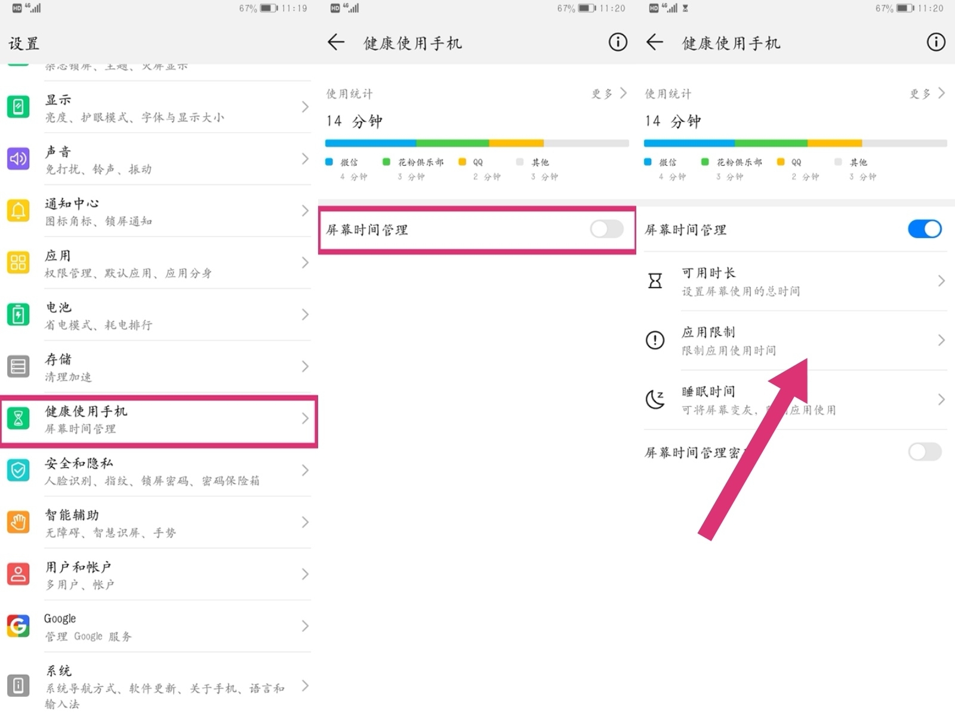Screen dimensions: 955x716
Task: Select the 用户和帐户 settings entry
Action: [x=159, y=575]
